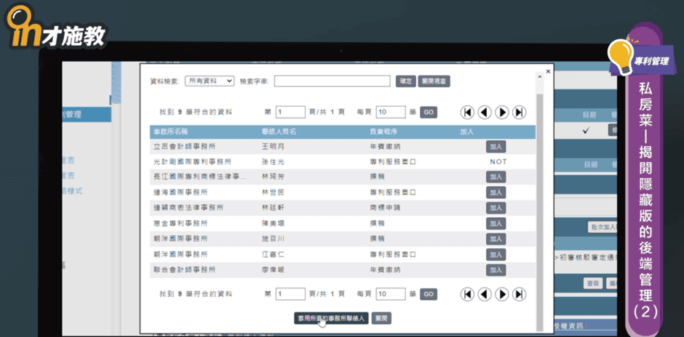Click next page arrow in lower pagination
Image resolution: width=684 pixels, height=337 pixels.
pos(502,294)
